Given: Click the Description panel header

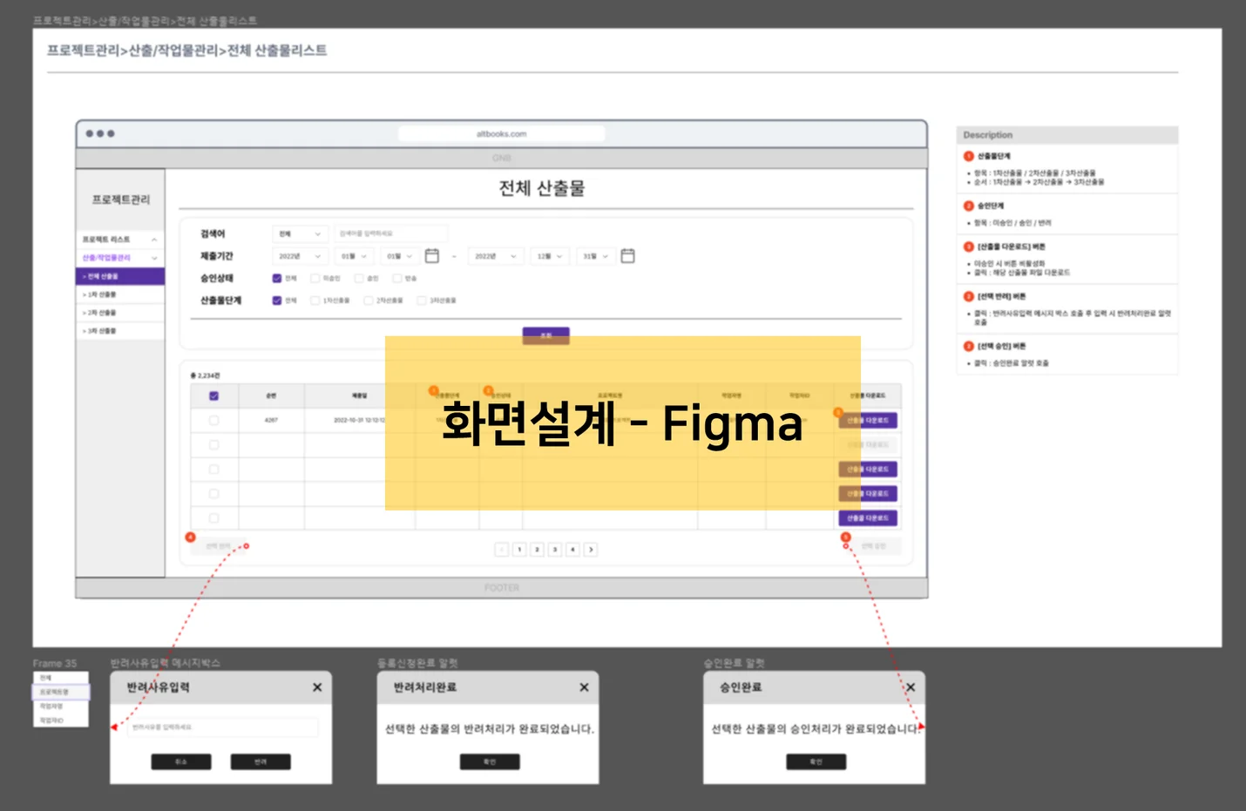Looking at the screenshot, I should (1067, 135).
